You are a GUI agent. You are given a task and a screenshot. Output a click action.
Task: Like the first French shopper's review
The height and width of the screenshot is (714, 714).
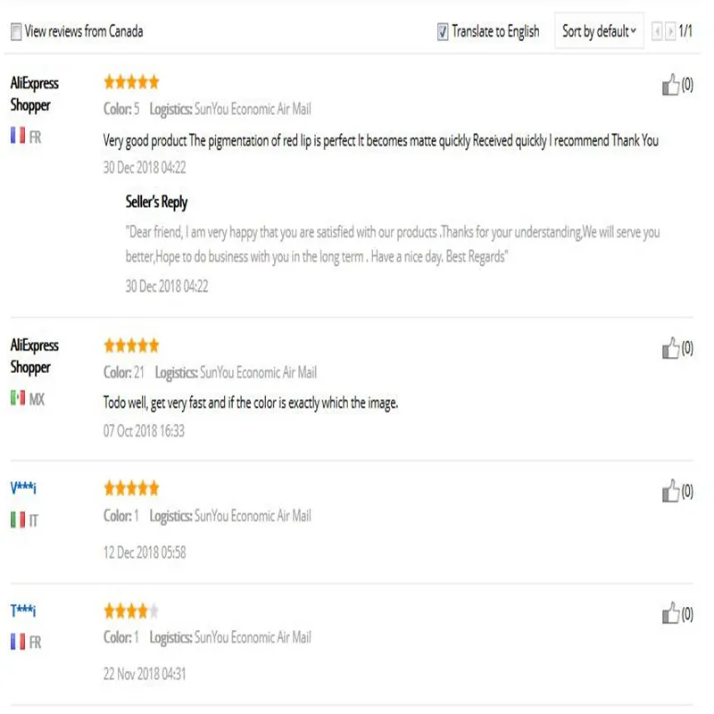670,84
